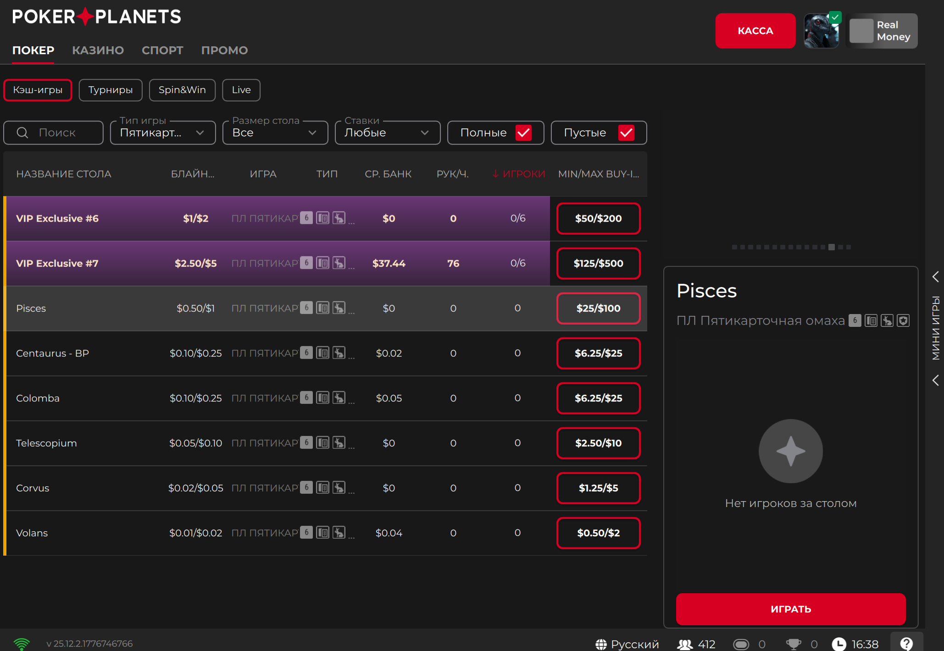Image resolution: width=944 pixels, height=651 pixels.
Task: Click the cards icon in Pisces details panel
Action: coord(871,320)
